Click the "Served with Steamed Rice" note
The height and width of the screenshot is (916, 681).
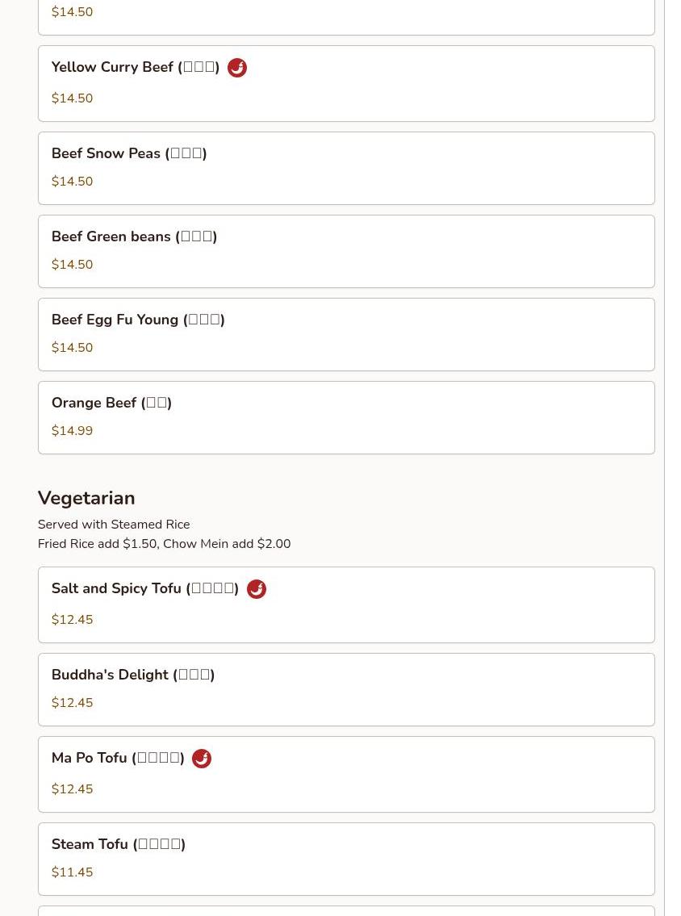click(114, 525)
